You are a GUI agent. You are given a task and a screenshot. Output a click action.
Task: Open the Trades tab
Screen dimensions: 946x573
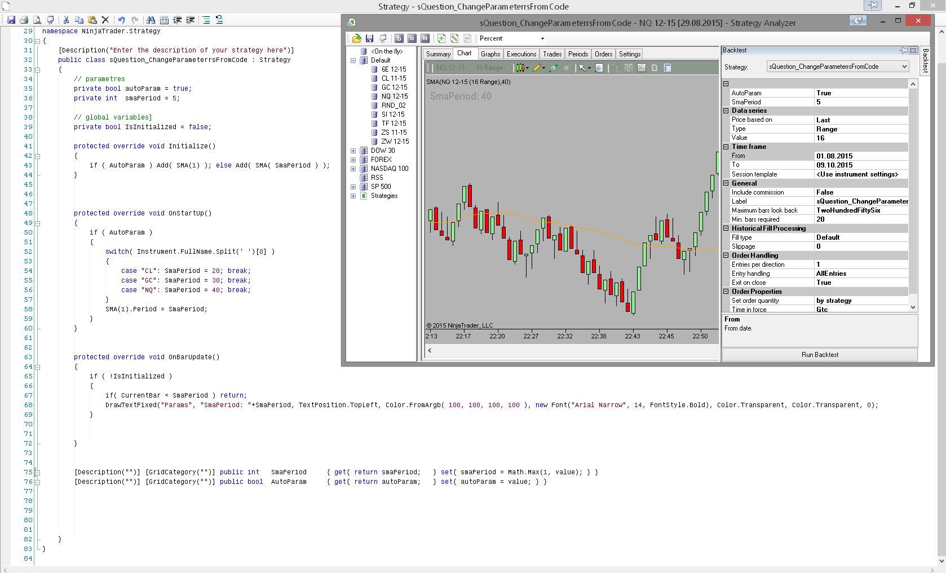click(552, 54)
